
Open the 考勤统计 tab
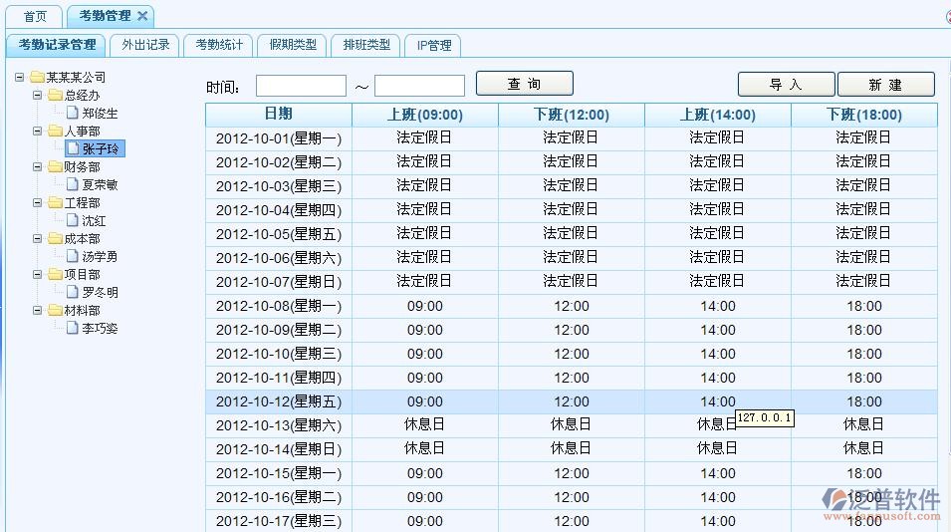coord(219,45)
